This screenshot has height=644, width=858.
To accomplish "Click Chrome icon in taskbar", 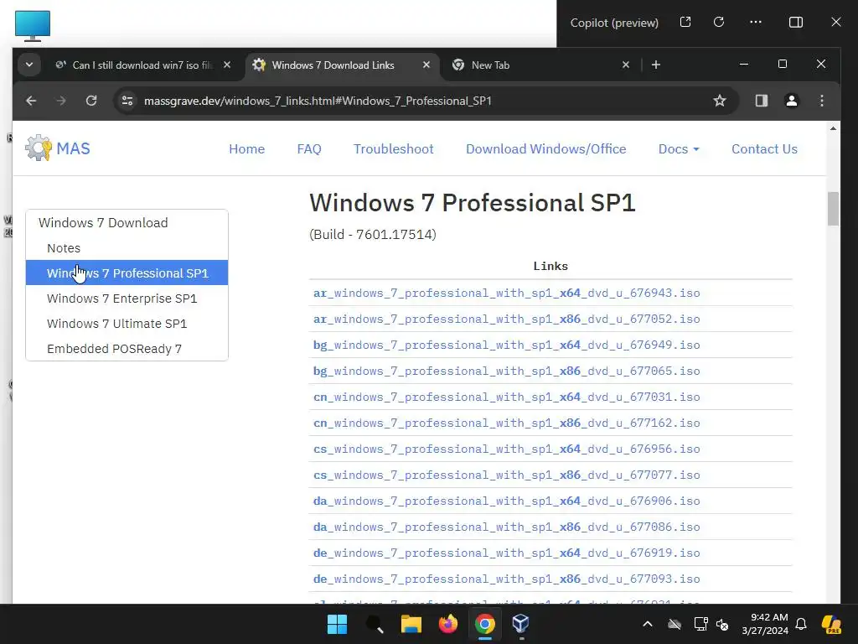I will (x=485, y=624).
